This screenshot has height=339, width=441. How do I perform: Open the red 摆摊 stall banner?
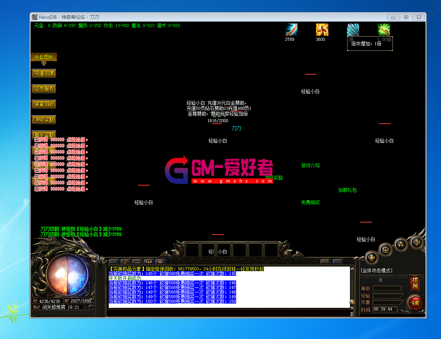(415, 283)
